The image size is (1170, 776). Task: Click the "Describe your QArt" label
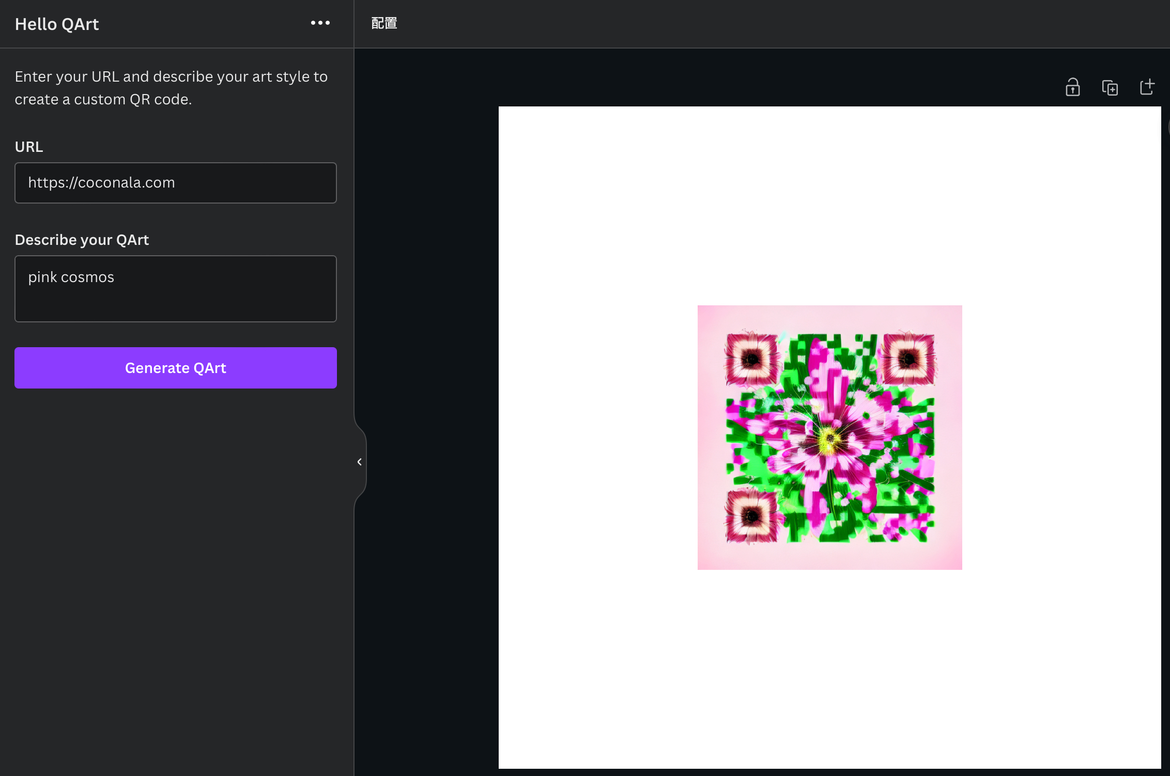click(82, 240)
